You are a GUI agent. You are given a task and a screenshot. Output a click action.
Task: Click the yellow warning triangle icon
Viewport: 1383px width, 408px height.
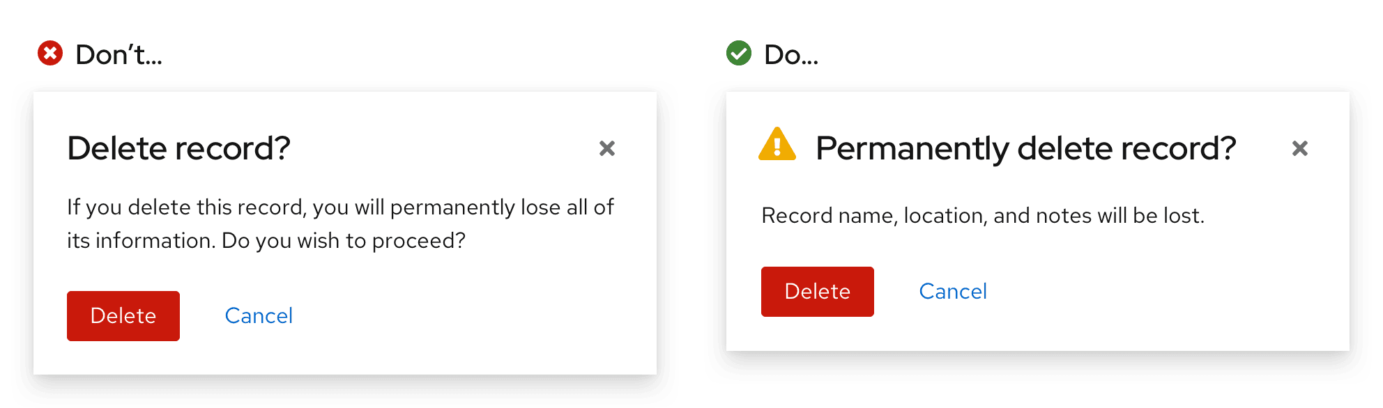pyautogui.click(x=777, y=145)
